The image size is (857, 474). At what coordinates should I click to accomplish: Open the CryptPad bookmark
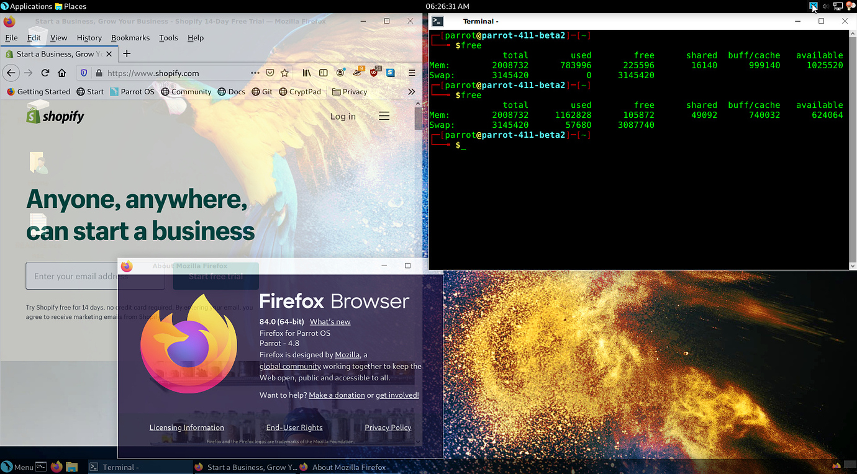pyautogui.click(x=300, y=91)
